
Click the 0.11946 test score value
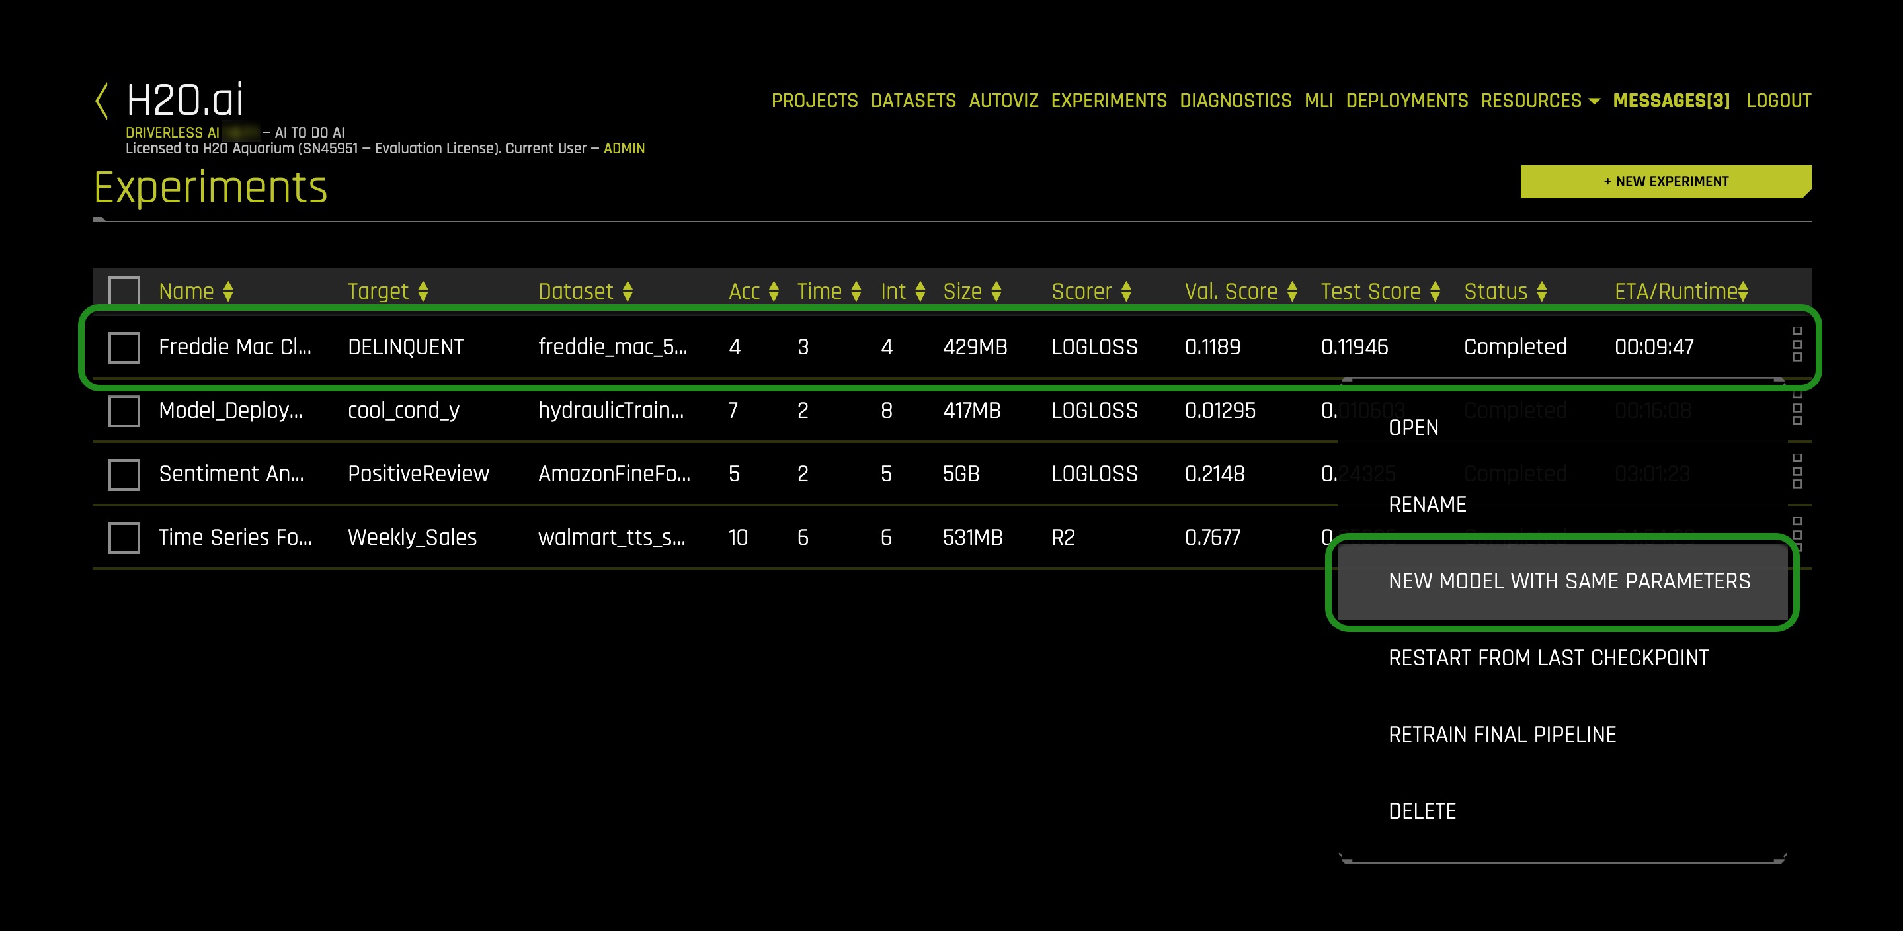tap(1354, 347)
